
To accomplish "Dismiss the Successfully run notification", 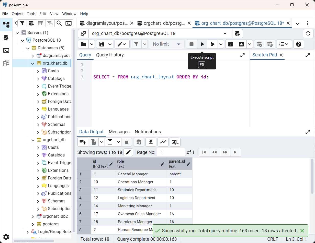I will point(302,231).
